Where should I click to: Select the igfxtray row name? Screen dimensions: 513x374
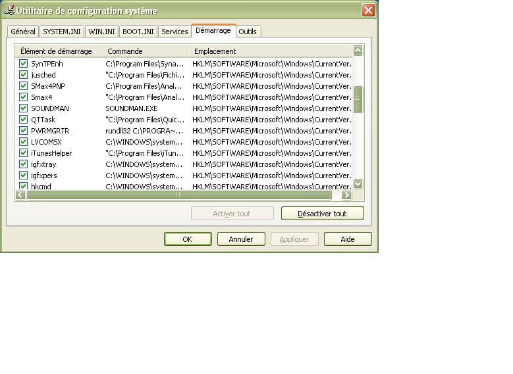[43, 164]
